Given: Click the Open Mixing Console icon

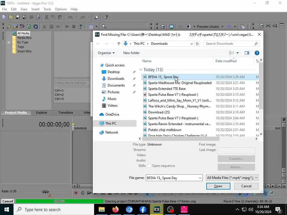Looking at the screenshot, I should (x=282, y=25).
